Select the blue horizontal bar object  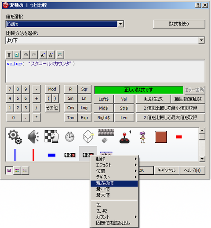click(51, 155)
